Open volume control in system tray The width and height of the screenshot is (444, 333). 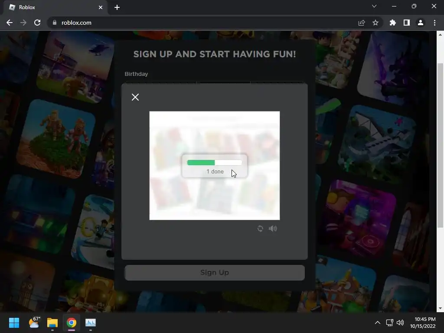pos(400,323)
